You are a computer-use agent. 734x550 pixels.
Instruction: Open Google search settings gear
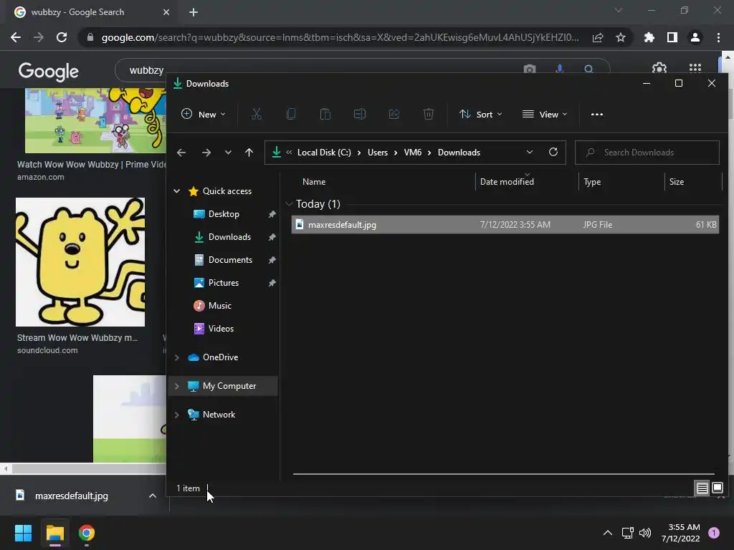tap(659, 69)
